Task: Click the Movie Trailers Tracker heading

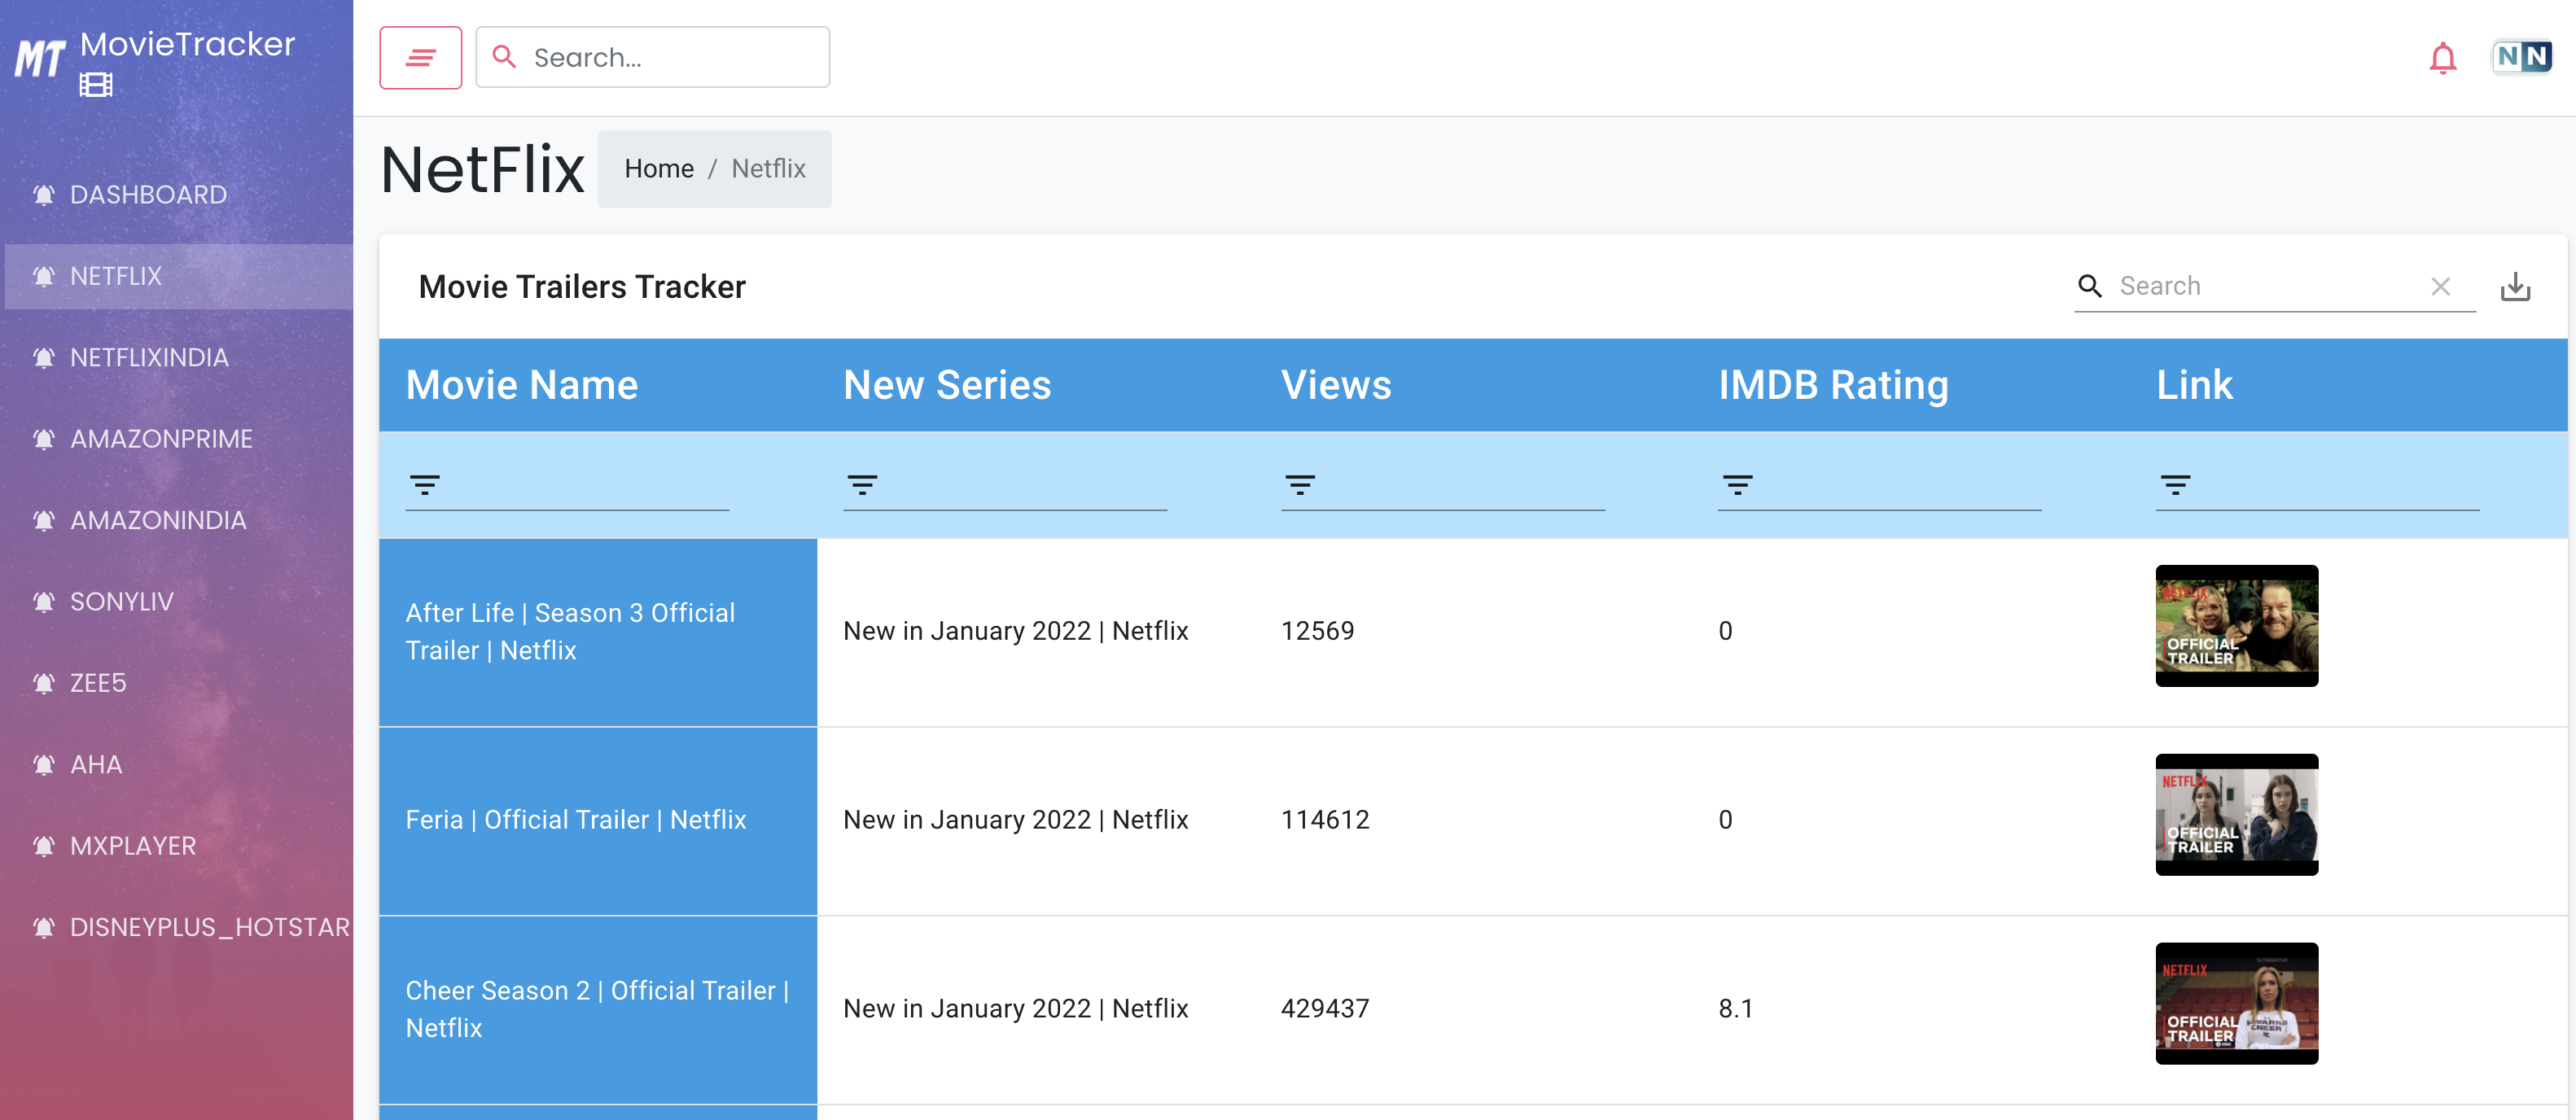Action: (582, 287)
